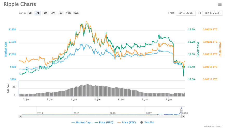The width and height of the screenshot is (231, 128).
Task: Open coinmarketcap.com credit link
Action: (213, 126)
